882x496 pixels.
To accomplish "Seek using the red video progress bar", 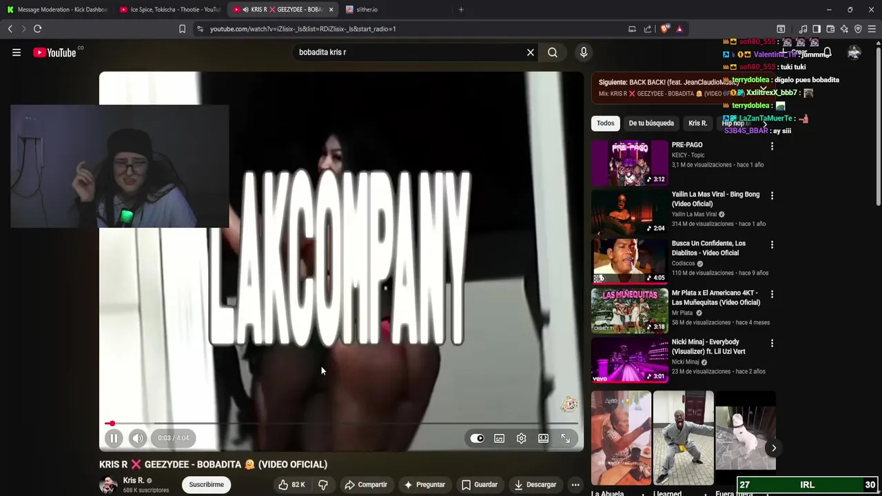I will 341,424.
